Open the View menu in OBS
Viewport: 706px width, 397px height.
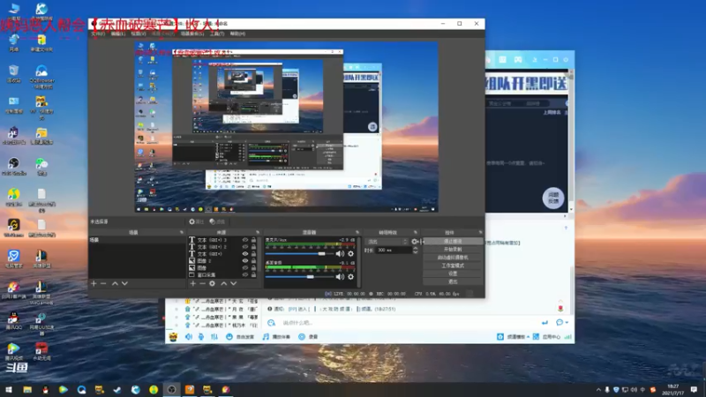pos(139,34)
